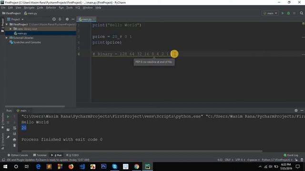Click line 3 price assignment in editor
The height and width of the screenshot is (171, 305).
[x=112, y=37]
